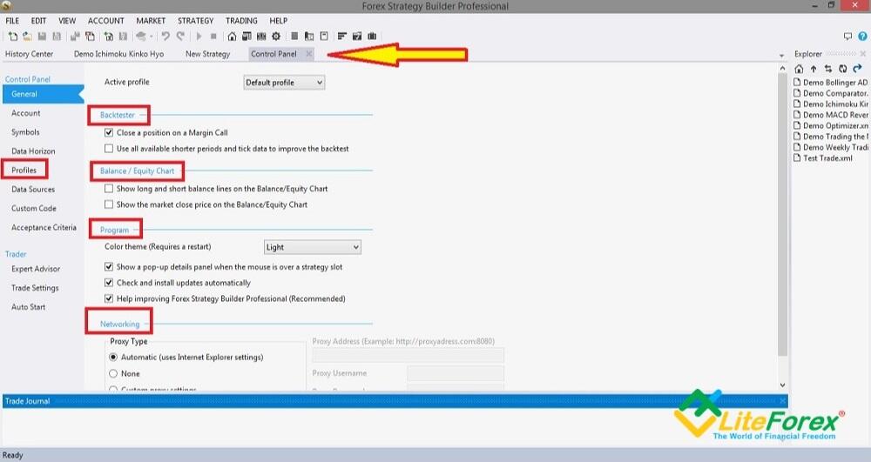Click the feedback speech bubble icon

[848, 37]
